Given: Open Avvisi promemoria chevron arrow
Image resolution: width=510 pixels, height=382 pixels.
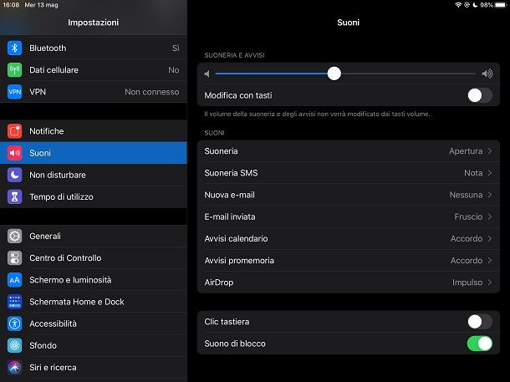Looking at the screenshot, I should point(489,261).
